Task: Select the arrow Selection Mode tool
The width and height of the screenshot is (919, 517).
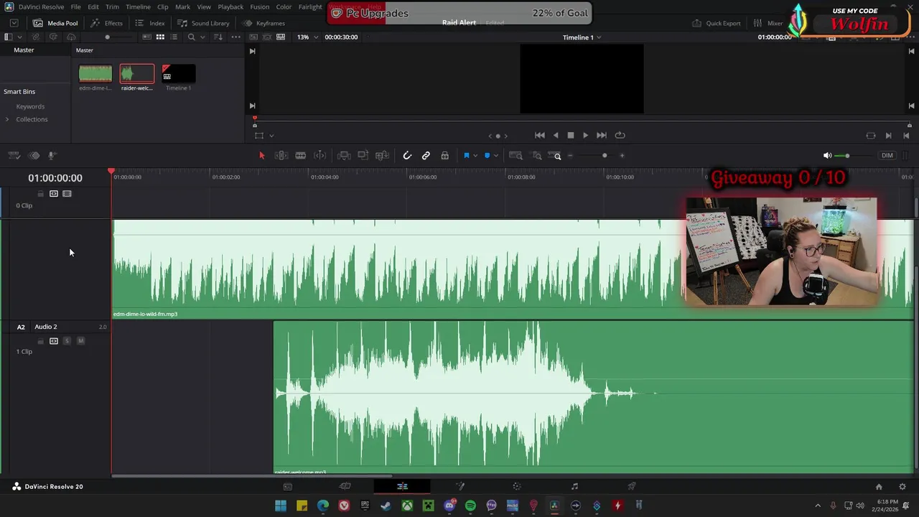Action: [261, 155]
